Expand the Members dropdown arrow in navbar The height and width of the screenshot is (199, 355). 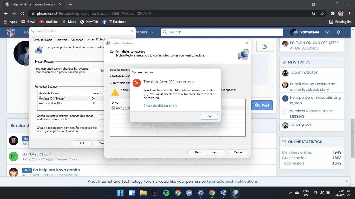152,32
